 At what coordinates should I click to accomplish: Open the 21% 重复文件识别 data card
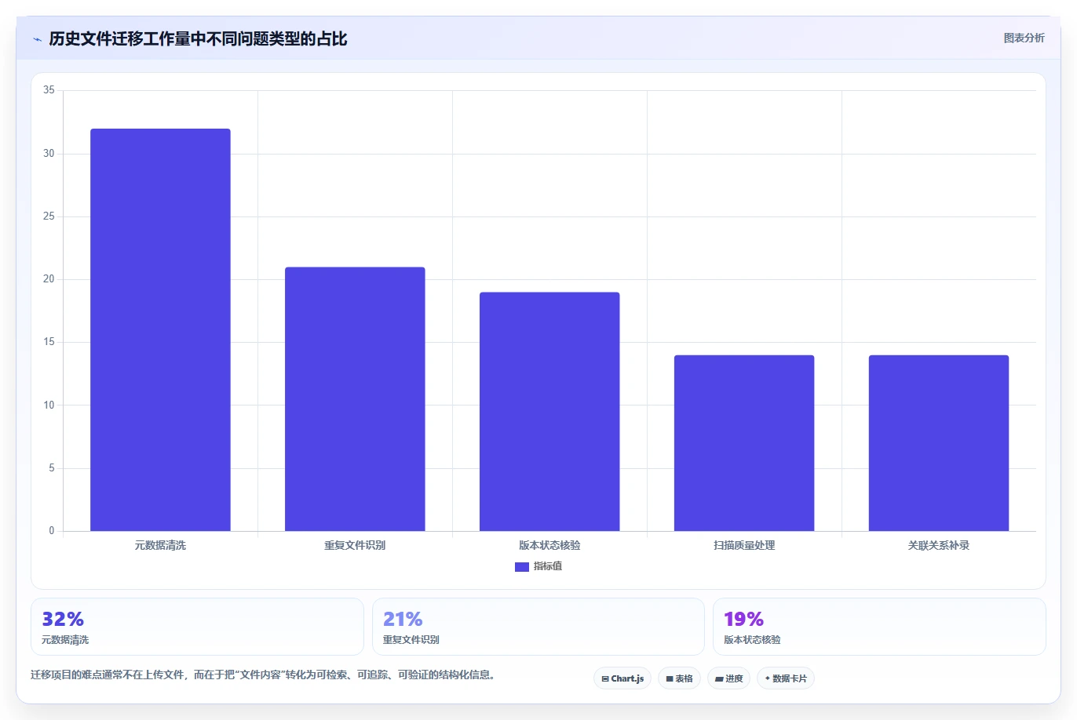538,627
